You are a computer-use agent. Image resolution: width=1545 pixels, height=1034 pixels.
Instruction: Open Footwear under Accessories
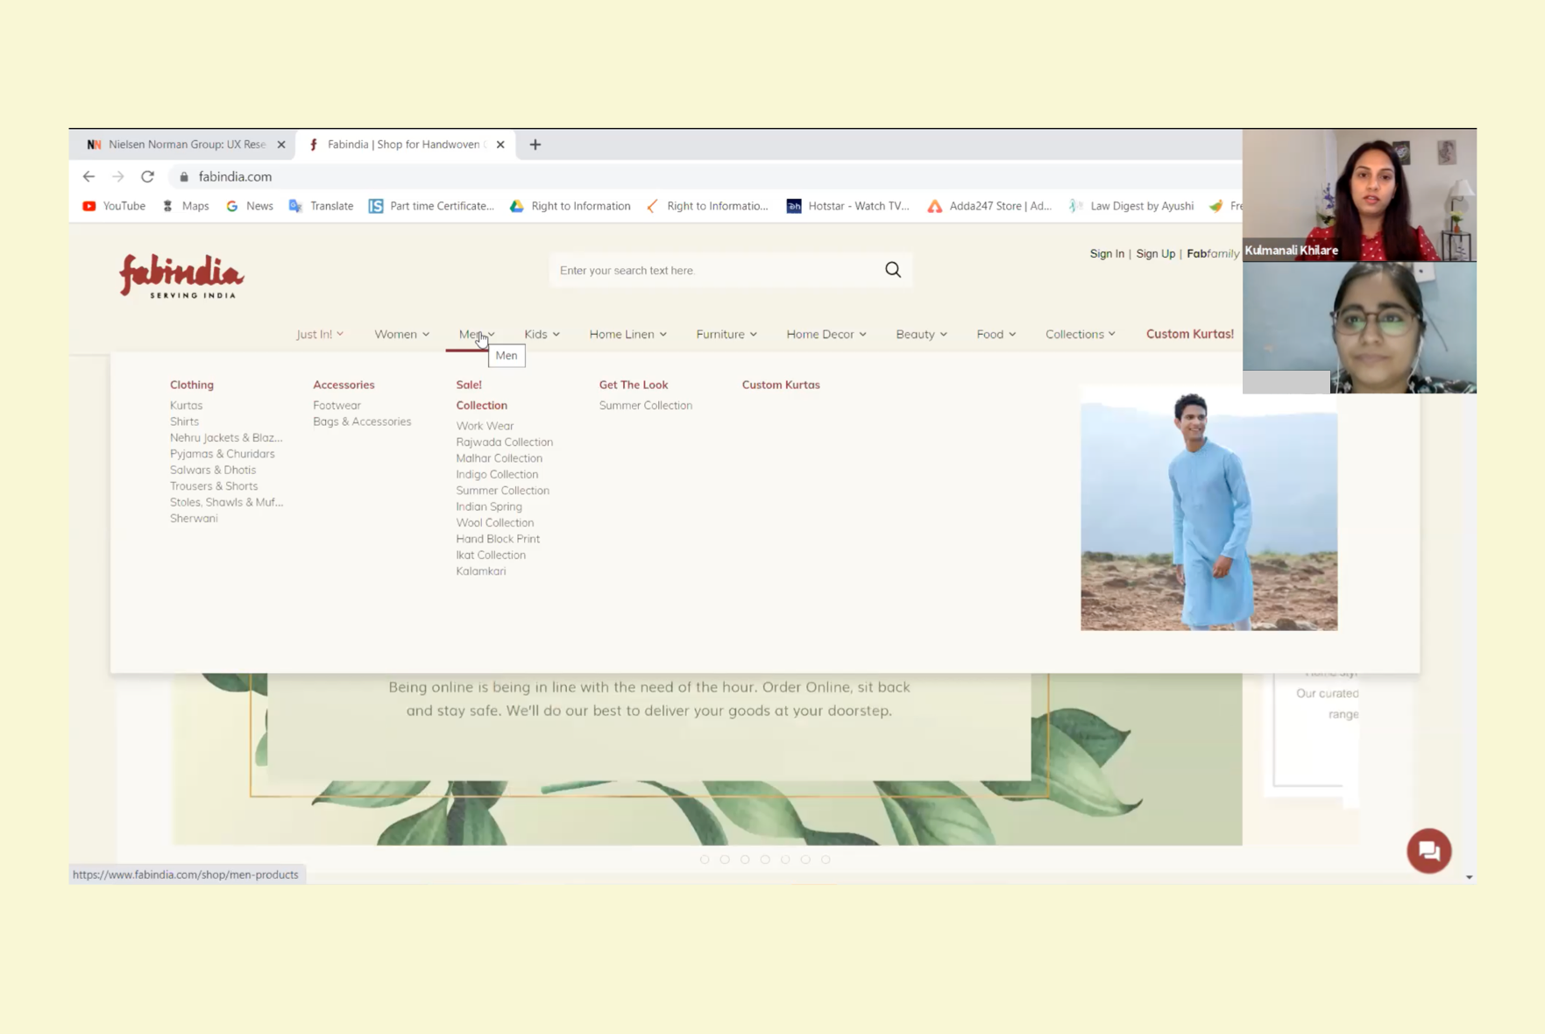(x=337, y=405)
